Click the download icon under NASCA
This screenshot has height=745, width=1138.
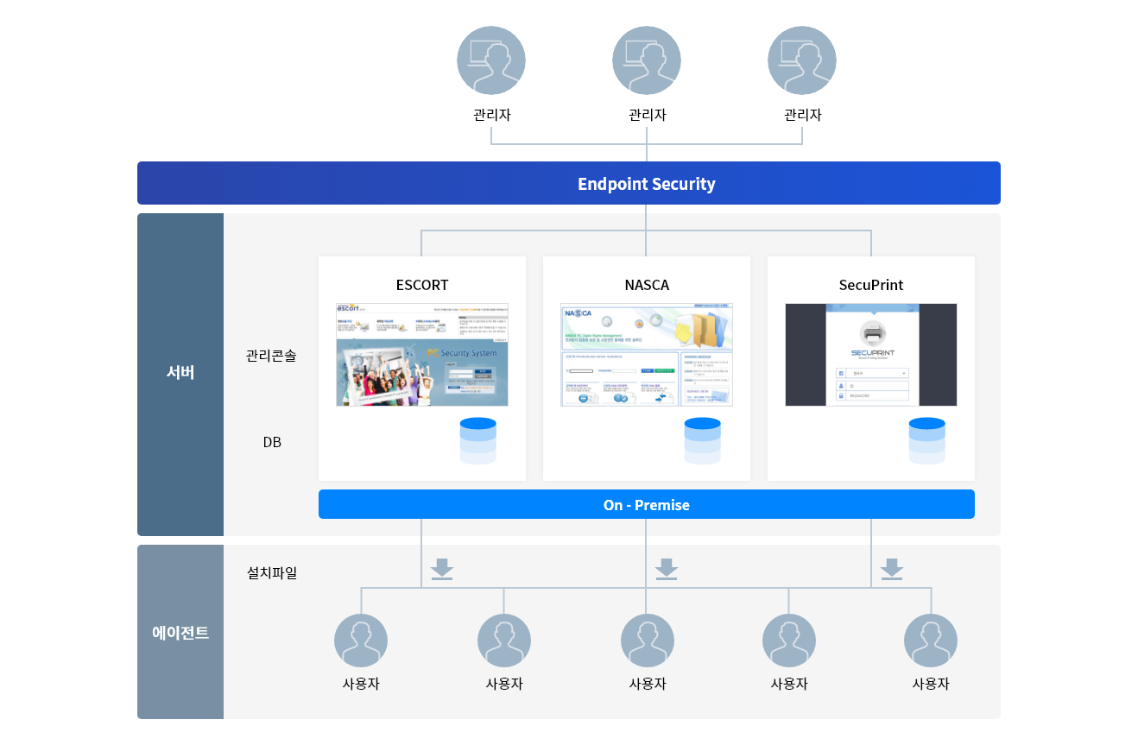click(666, 568)
